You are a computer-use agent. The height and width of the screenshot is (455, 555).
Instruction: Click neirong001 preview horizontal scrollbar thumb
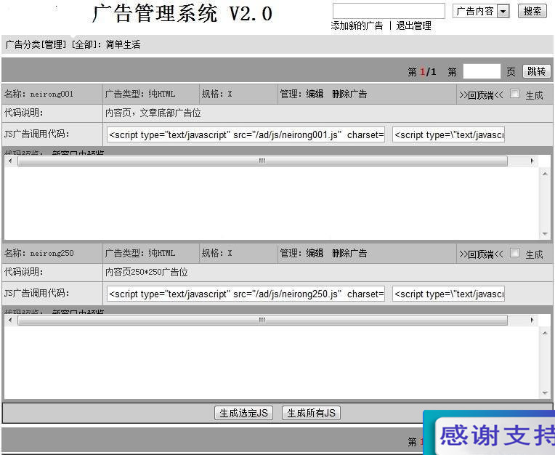point(262,161)
